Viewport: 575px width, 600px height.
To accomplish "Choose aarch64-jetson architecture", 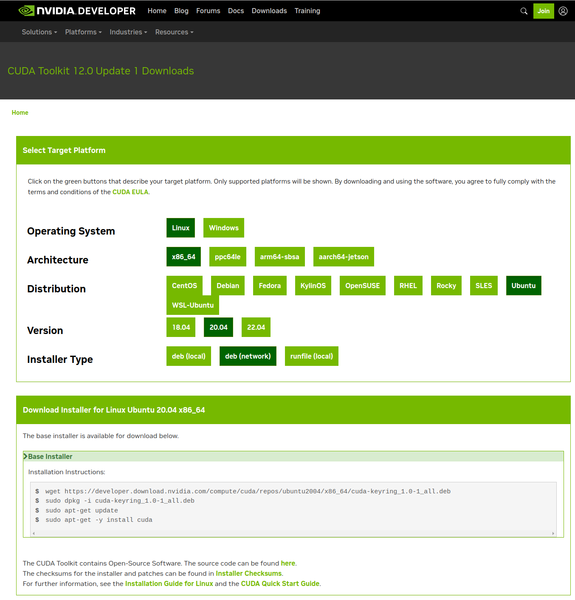I will point(344,257).
